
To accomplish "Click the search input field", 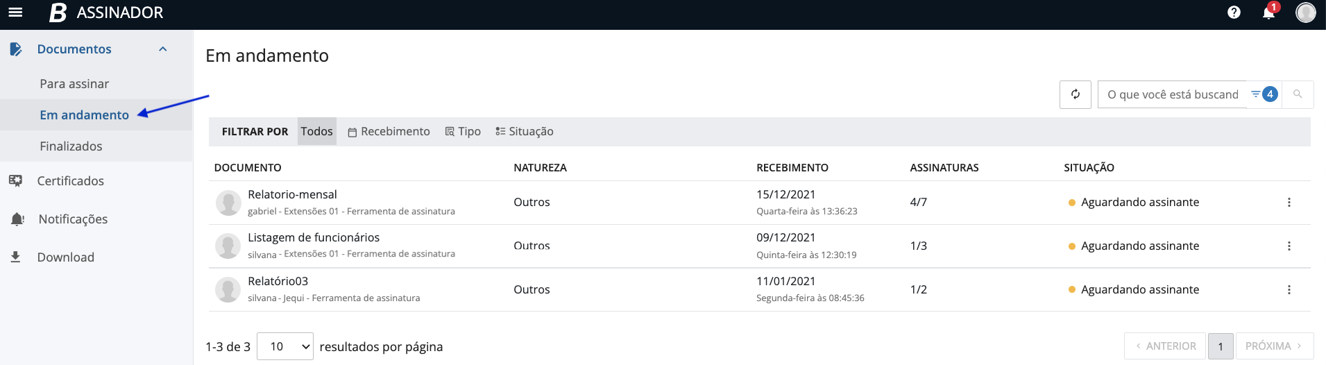I will (1172, 94).
